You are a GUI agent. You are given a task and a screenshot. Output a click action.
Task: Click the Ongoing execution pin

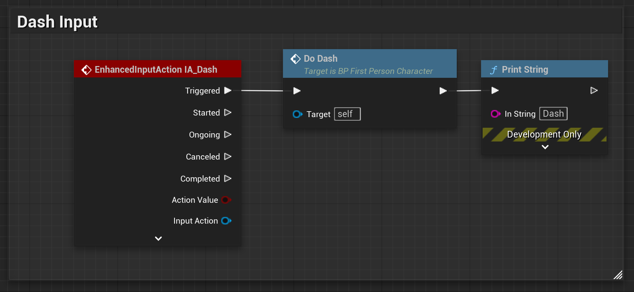[x=228, y=135]
